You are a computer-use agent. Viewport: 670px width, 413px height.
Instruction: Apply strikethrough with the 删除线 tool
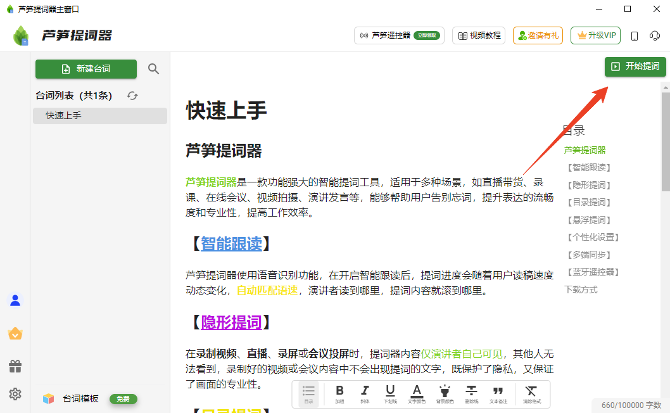(471, 393)
